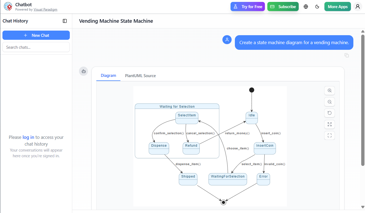
Task: Zoom in on the state machine diagram
Action: pos(329,90)
